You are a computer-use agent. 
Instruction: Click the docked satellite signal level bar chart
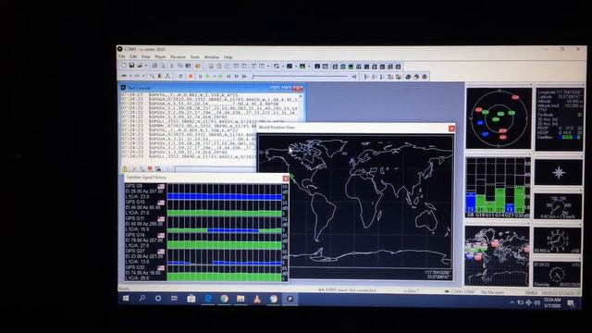pos(498,188)
